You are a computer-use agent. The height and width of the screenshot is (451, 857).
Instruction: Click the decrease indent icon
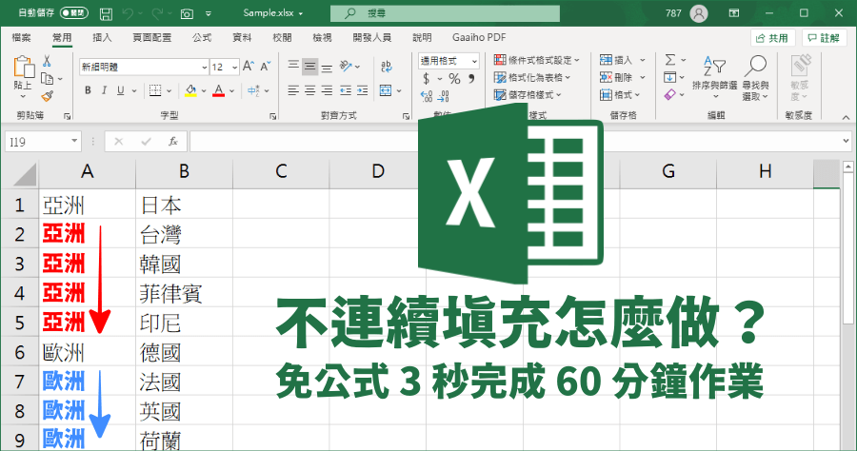point(346,90)
